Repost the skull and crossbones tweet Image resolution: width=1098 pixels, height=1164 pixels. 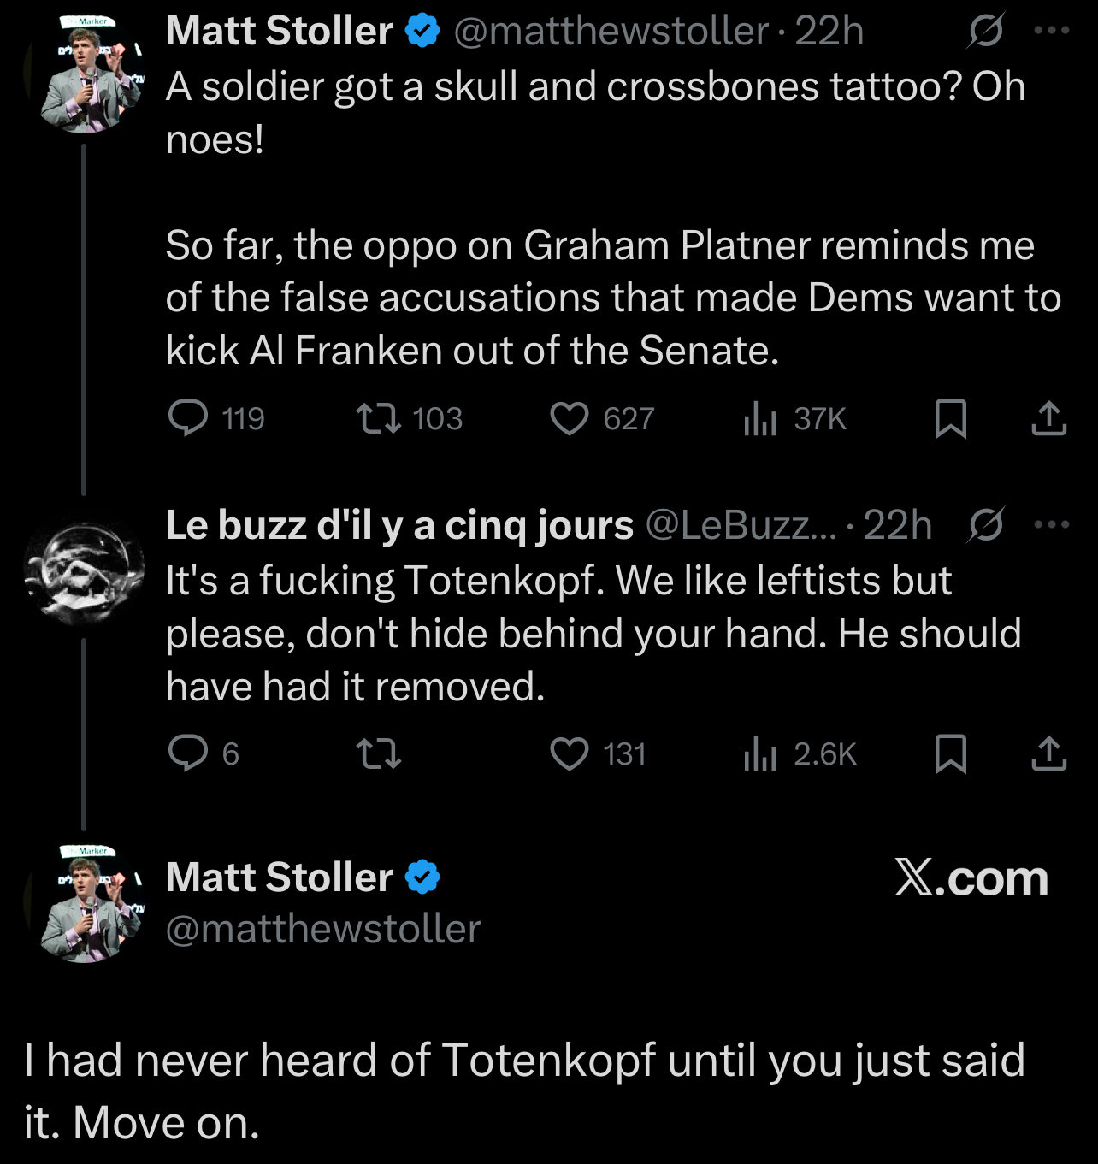[x=378, y=418]
